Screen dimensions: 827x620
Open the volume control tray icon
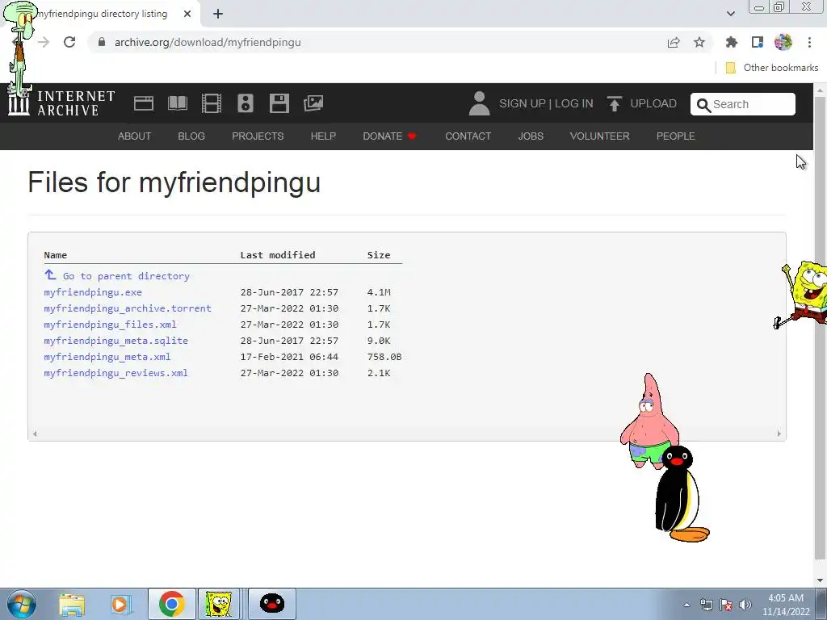[745, 605]
